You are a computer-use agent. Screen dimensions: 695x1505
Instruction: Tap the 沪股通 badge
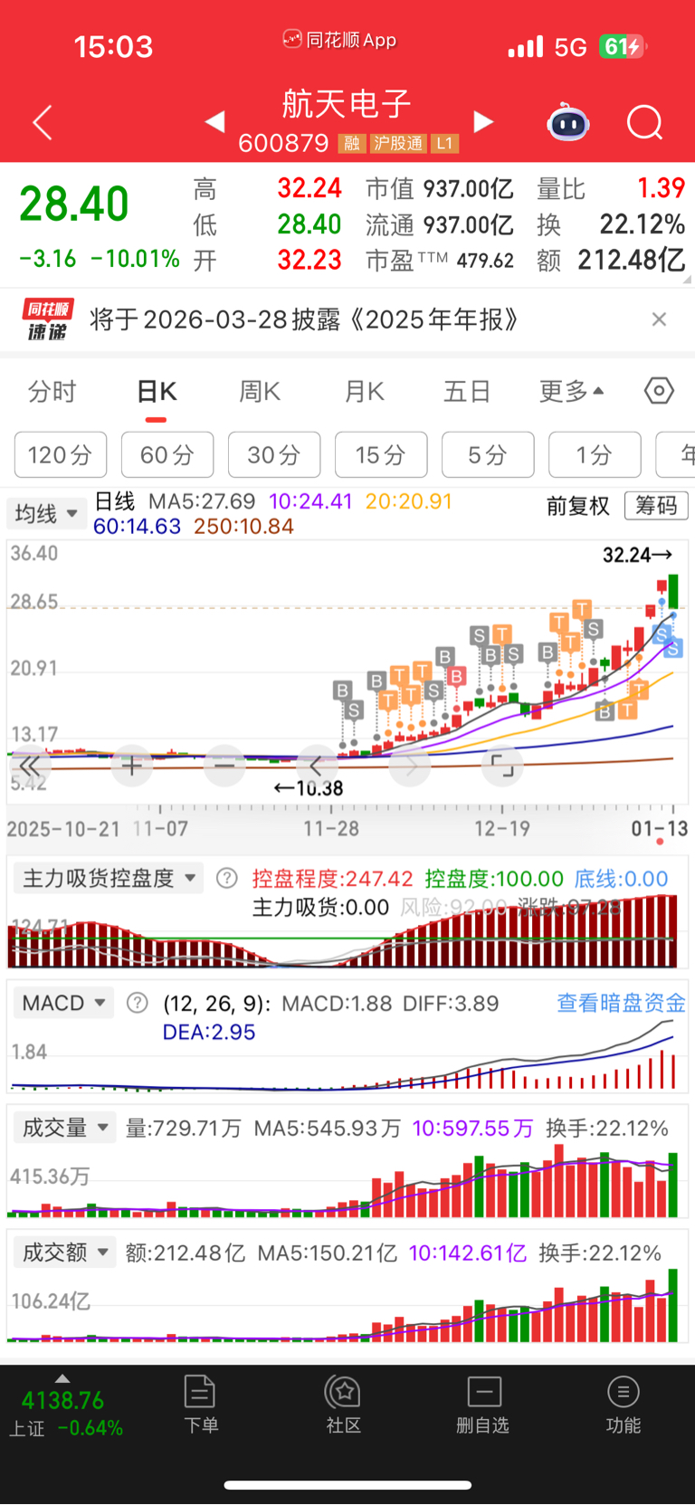[x=398, y=144]
